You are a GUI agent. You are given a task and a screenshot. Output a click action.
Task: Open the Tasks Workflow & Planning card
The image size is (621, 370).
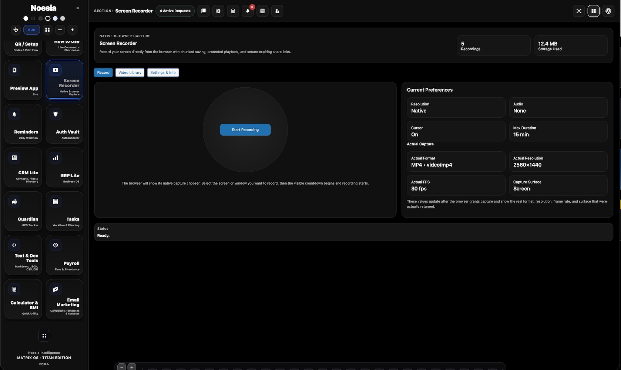[64, 211]
